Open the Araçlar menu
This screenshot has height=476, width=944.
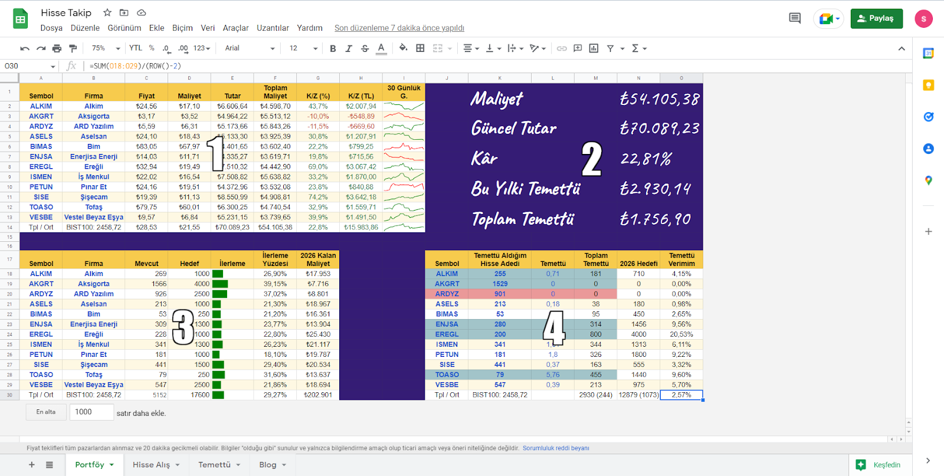coord(235,28)
